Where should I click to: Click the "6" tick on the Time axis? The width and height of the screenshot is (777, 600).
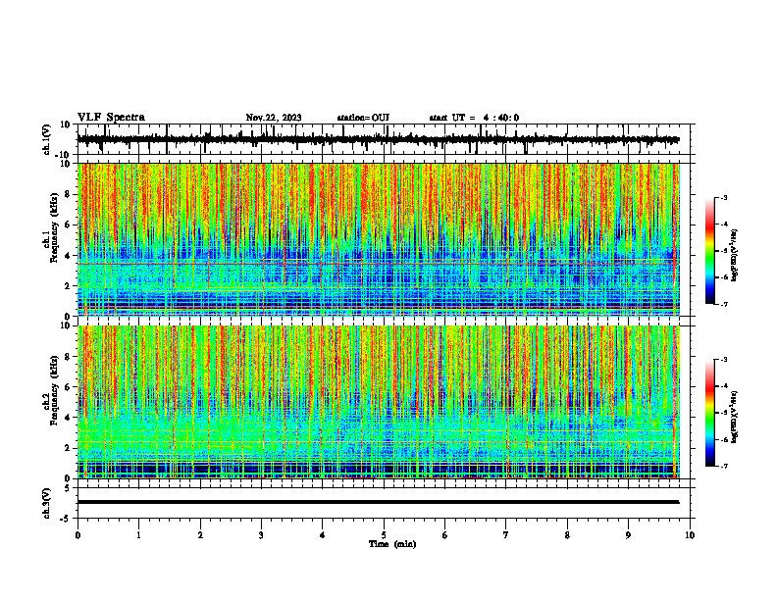point(445,535)
